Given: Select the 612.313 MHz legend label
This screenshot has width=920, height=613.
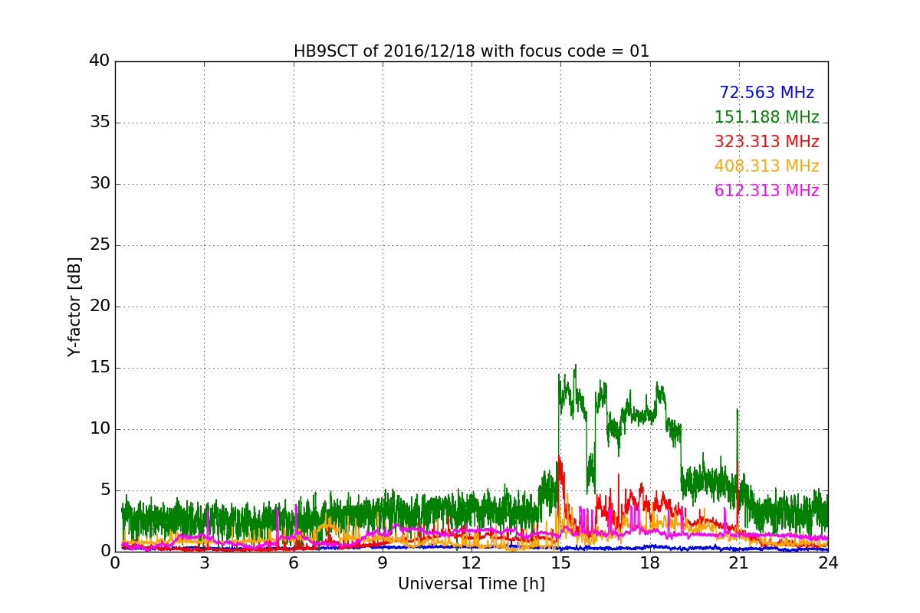Looking at the screenshot, I should tap(767, 191).
